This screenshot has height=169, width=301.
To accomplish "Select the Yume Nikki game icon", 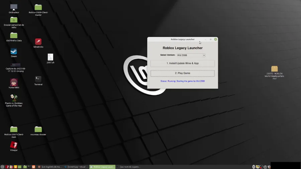I will [14, 83].
